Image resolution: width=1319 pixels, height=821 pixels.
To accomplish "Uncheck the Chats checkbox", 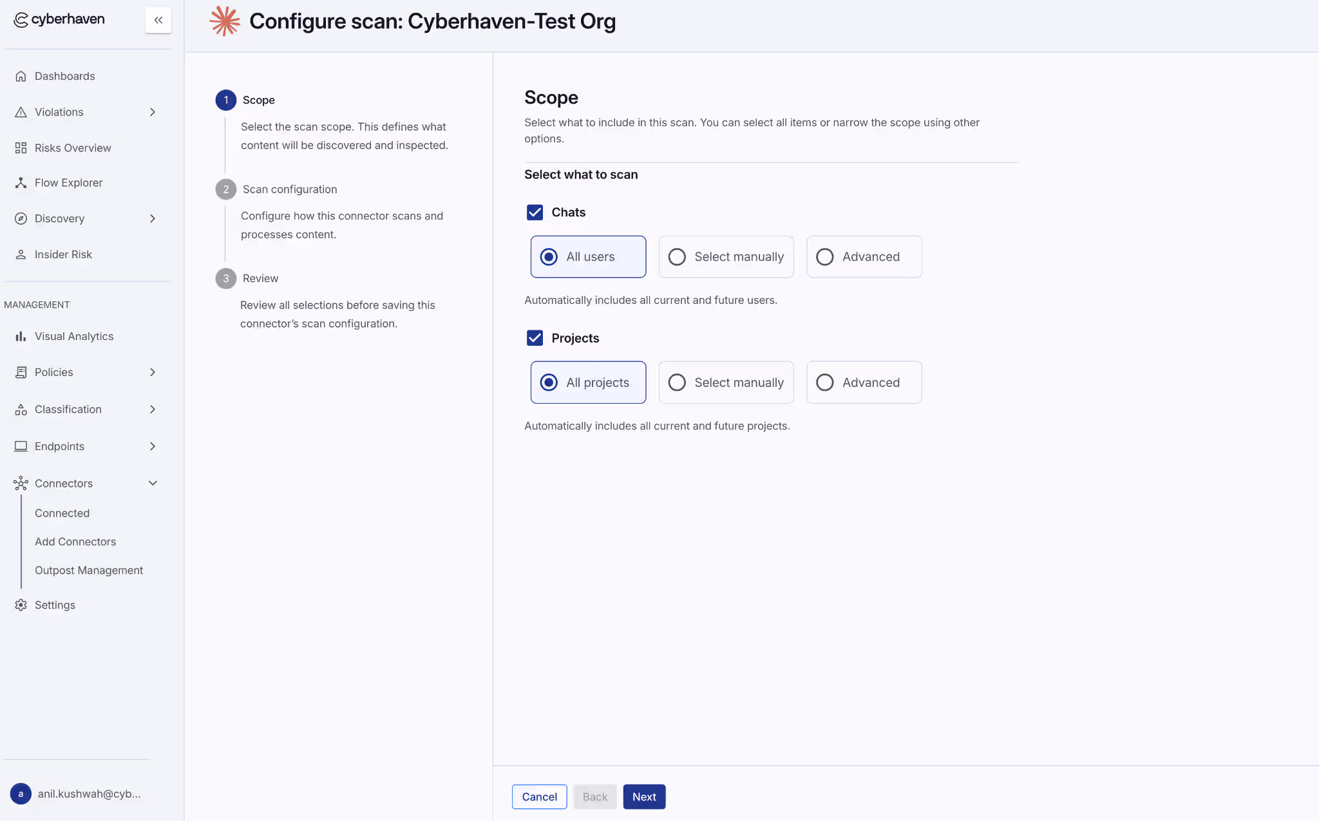I will pyautogui.click(x=535, y=212).
